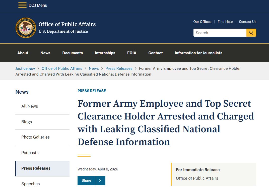This screenshot has height=187, width=269.
Task: Select All News in sidebar
Action: (30, 106)
